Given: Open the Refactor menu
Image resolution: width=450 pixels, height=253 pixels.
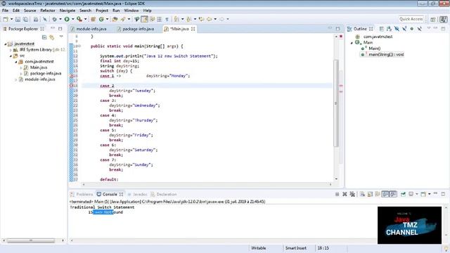Looking at the screenshot, I should tap(48, 11).
